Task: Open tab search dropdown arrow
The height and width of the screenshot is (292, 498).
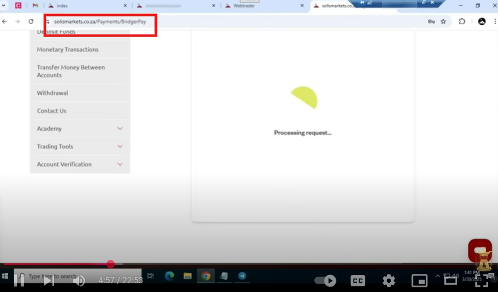Action: 4,5
